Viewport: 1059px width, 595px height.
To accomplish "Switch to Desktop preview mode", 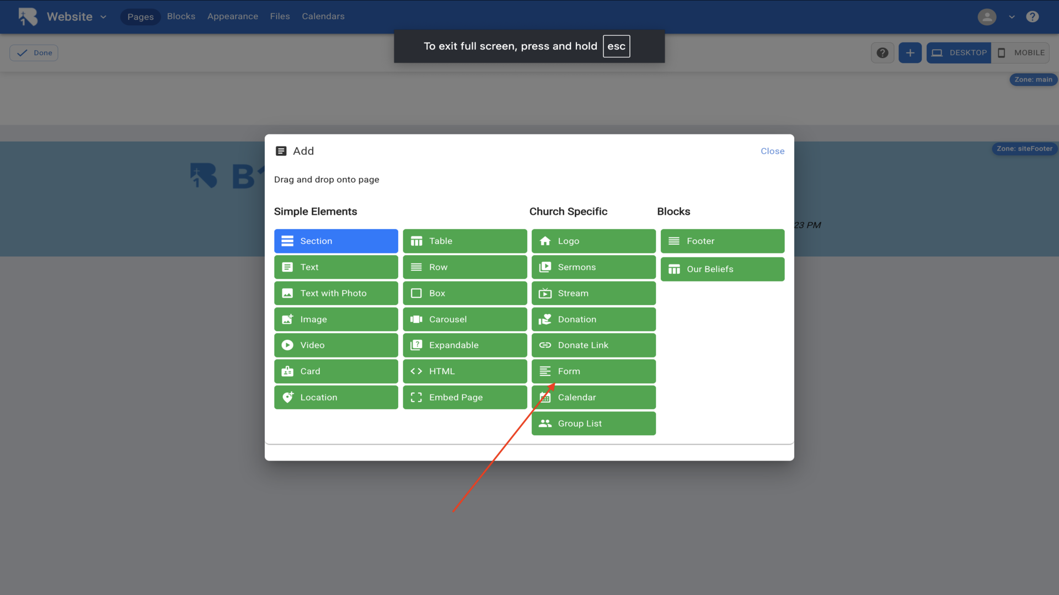I will point(959,53).
